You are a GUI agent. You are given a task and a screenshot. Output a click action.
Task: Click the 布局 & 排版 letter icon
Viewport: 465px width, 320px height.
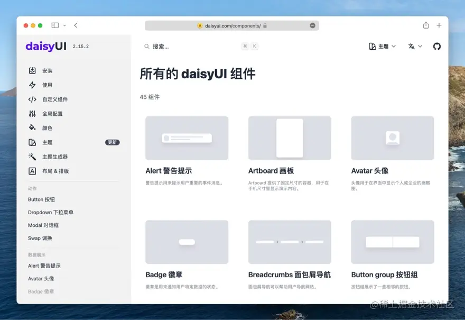tap(33, 170)
